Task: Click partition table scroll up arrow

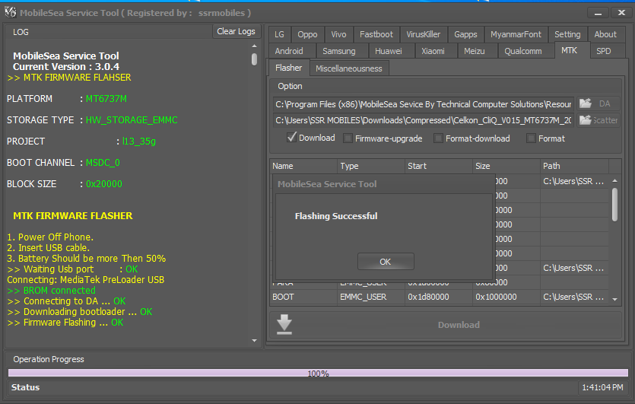Action: coord(614,181)
